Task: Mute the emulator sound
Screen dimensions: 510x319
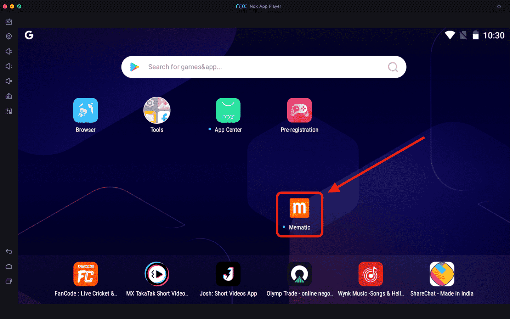Action: (9, 81)
